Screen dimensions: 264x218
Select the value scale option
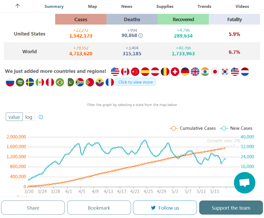pyautogui.click(x=14, y=117)
